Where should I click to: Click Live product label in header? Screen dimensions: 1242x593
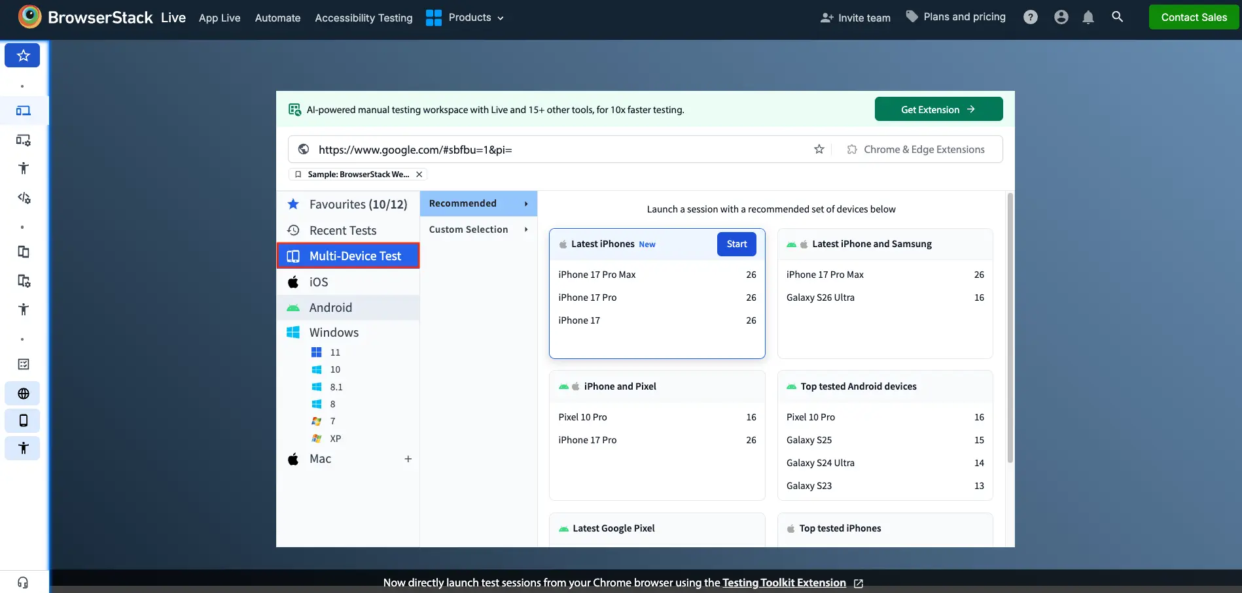173,18
